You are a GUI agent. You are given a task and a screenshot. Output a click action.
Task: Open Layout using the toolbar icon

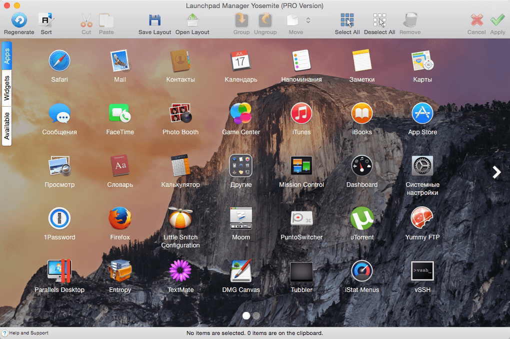192,21
